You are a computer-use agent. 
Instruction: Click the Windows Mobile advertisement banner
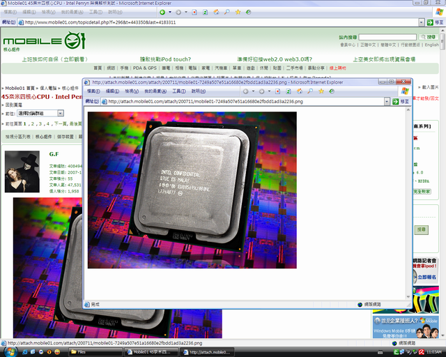406,327
